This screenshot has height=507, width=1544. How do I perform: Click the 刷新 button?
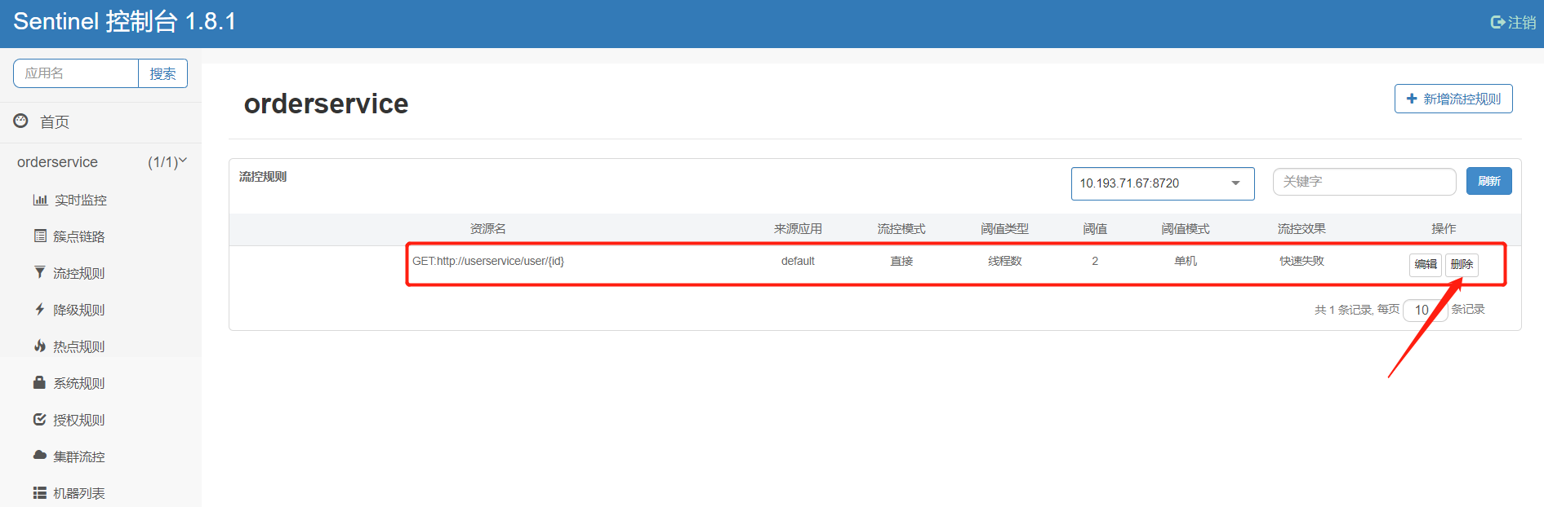tap(1489, 181)
